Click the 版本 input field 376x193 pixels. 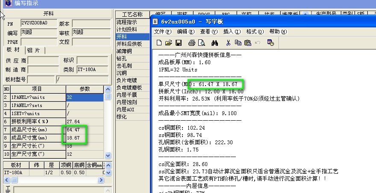(x=91, y=24)
